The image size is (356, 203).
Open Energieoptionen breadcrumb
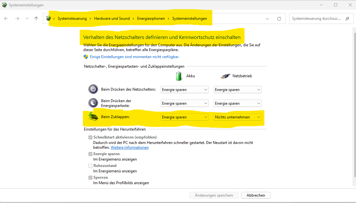coord(151,19)
